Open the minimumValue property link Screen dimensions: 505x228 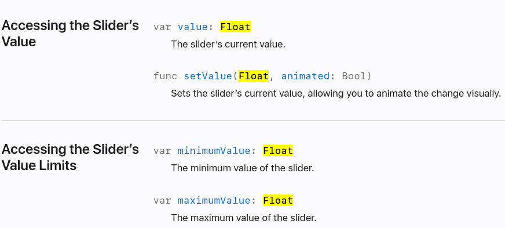click(214, 150)
